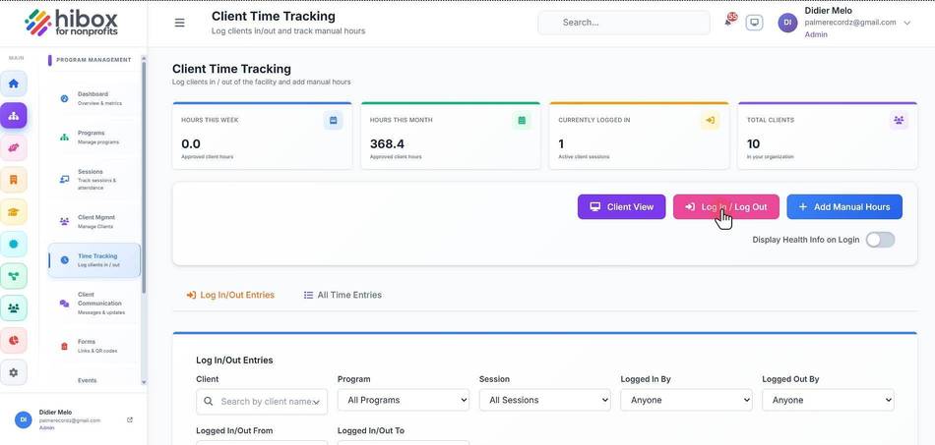Select the purple Program Management rail icon

pos(14,115)
